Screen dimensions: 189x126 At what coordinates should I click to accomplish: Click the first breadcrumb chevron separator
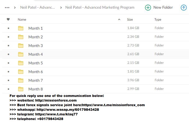pyautogui.click(x=15, y=8)
